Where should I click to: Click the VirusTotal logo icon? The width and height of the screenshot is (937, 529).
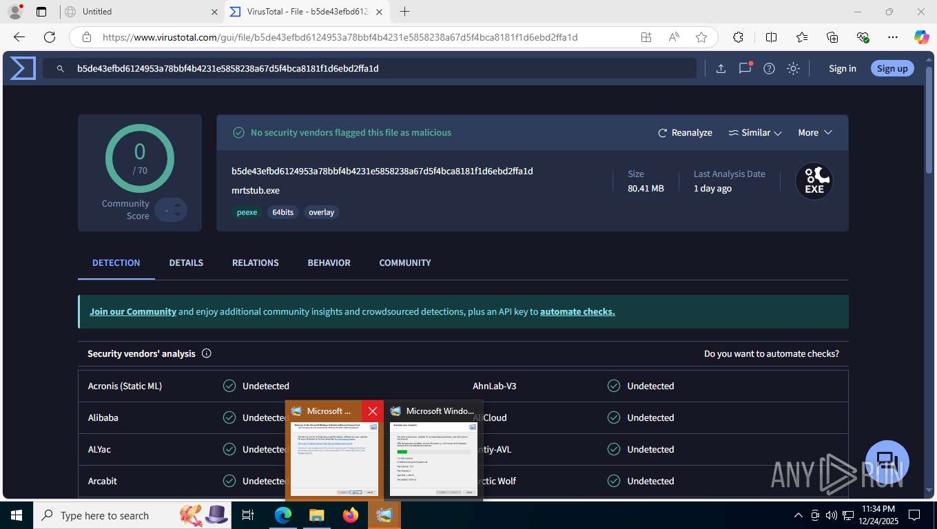click(23, 68)
